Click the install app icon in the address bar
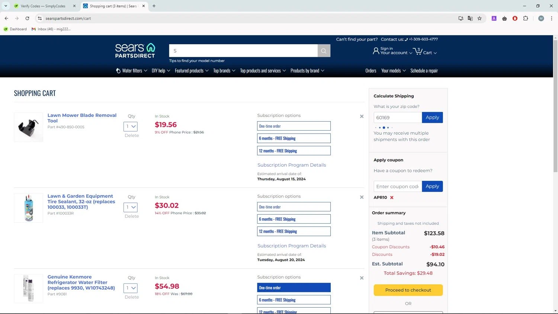The width and height of the screenshot is (558, 314). (x=461, y=18)
